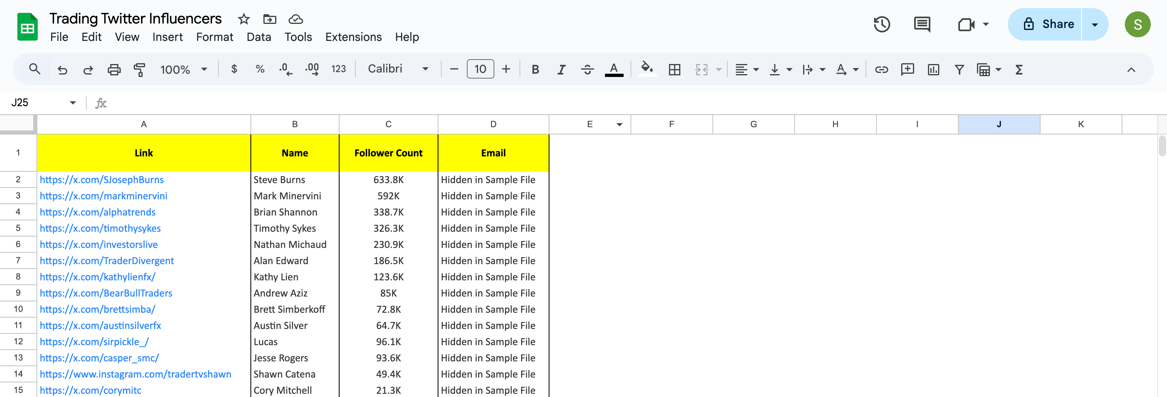Open the zoom 100% dropdown
The image size is (1167, 397).
pos(184,69)
